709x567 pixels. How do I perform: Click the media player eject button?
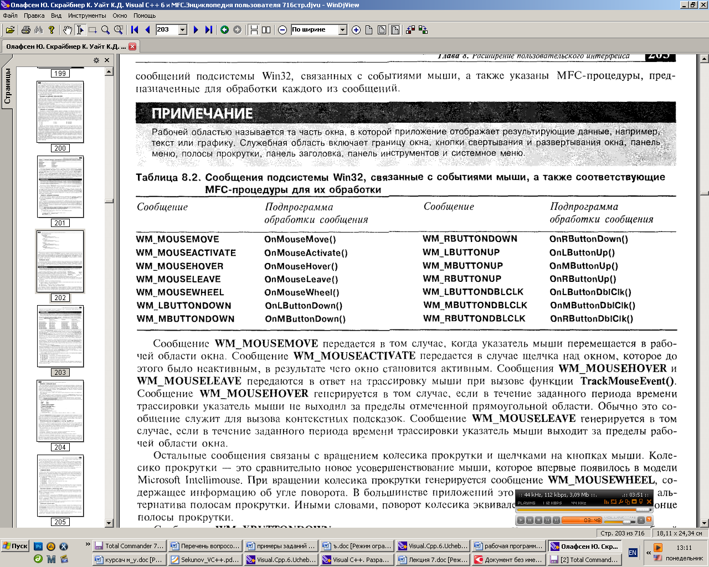tap(641, 520)
